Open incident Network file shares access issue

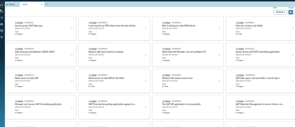pos(177,78)
